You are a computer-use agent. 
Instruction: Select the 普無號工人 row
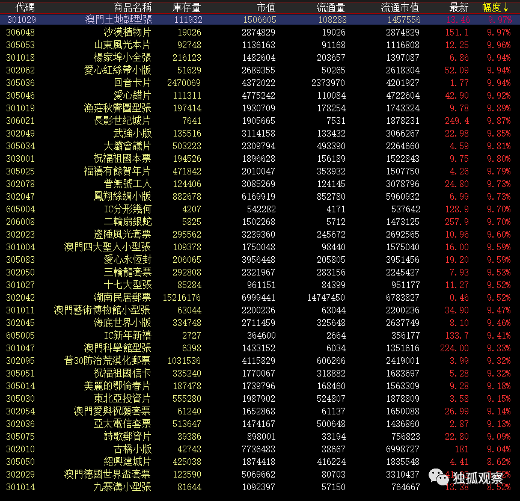pos(260,184)
